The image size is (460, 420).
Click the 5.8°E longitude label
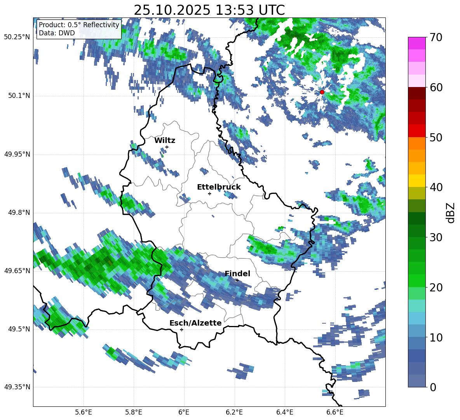pyautogui.click(x=134, y=412)
